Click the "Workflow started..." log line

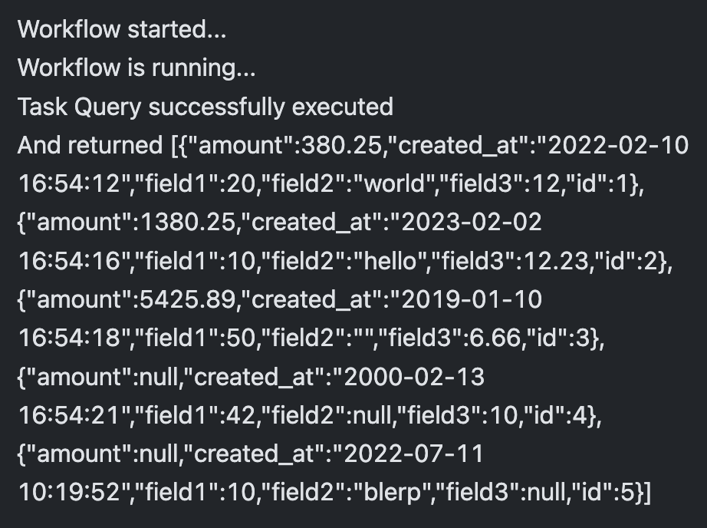tap(123, 29)
